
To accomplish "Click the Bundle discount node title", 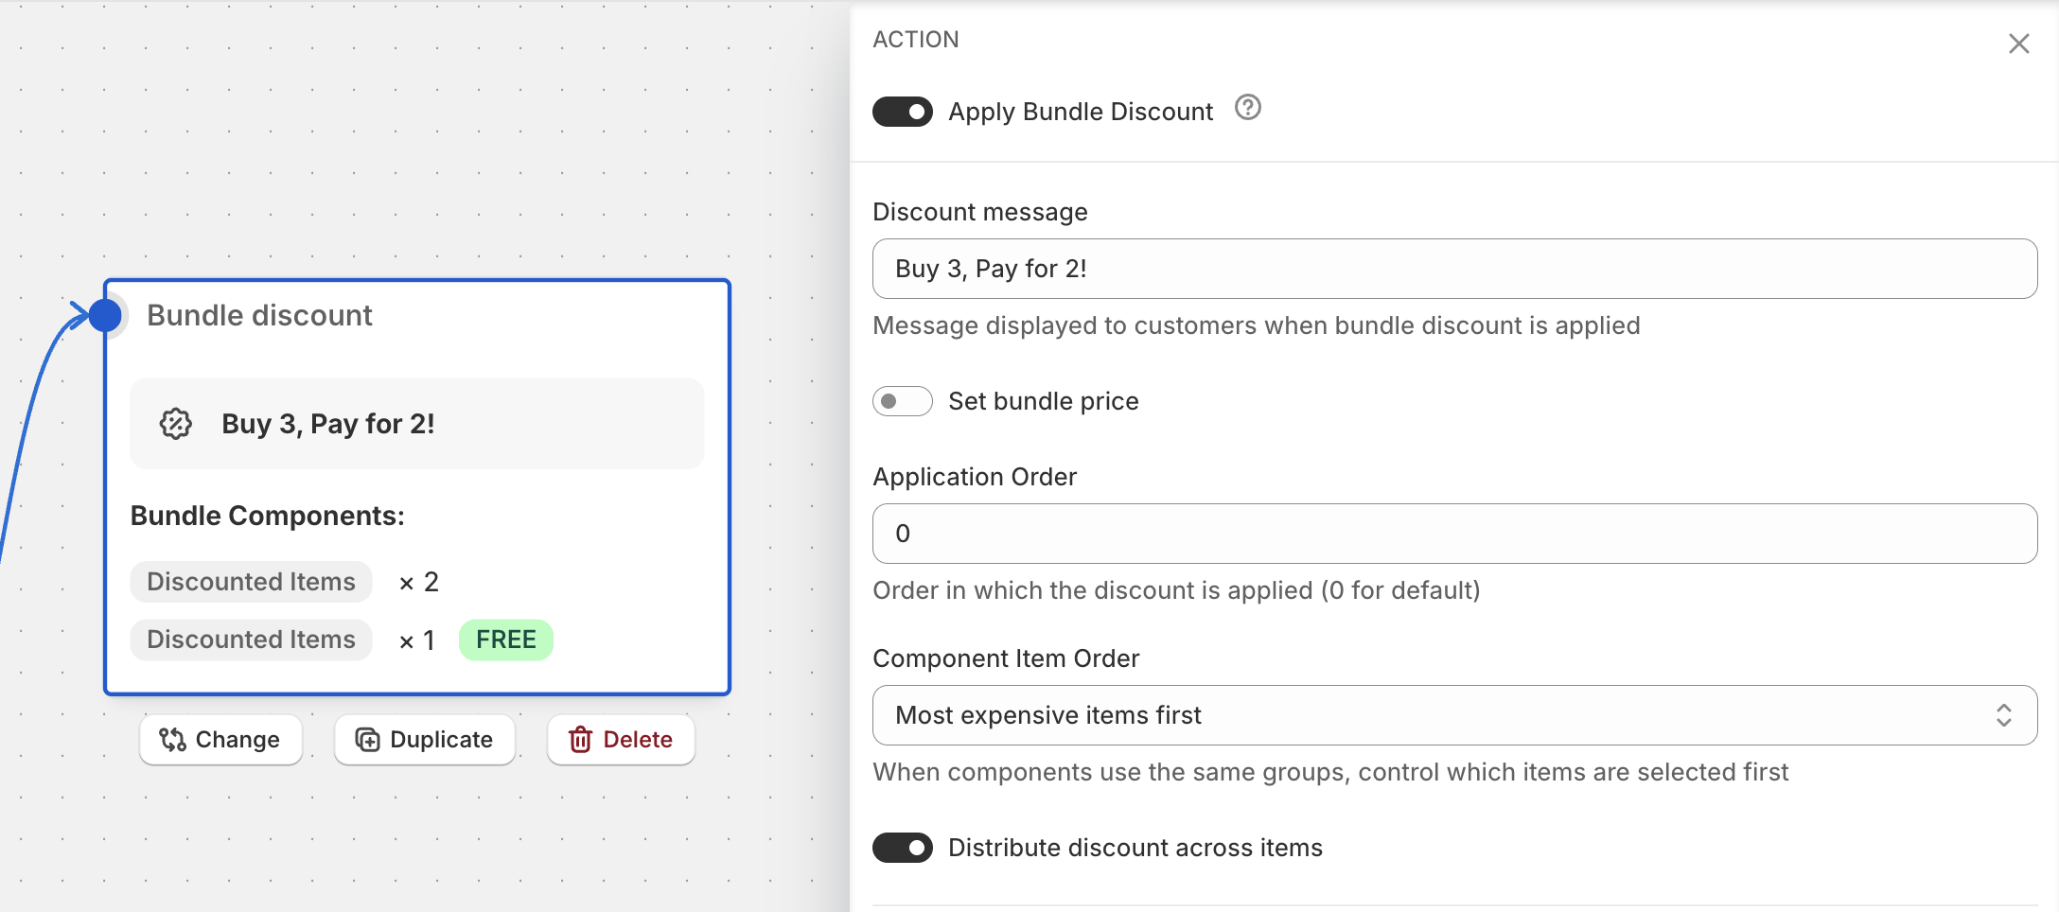I will pyautogui.click(x=259, y=315).
